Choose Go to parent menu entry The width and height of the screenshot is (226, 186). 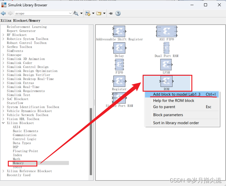click(x=182, y=107)
